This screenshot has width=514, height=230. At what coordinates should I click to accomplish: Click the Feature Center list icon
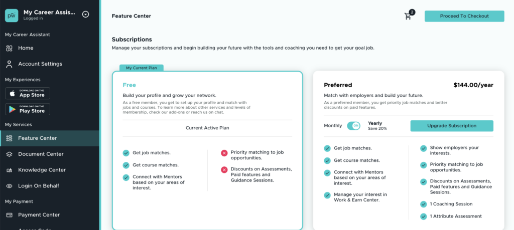coord(9,138)
